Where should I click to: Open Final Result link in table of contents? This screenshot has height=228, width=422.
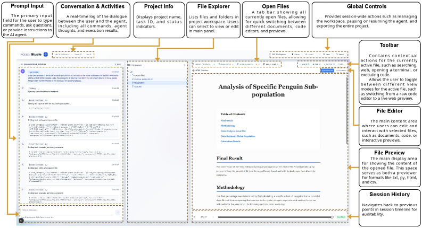click(227, 121)
